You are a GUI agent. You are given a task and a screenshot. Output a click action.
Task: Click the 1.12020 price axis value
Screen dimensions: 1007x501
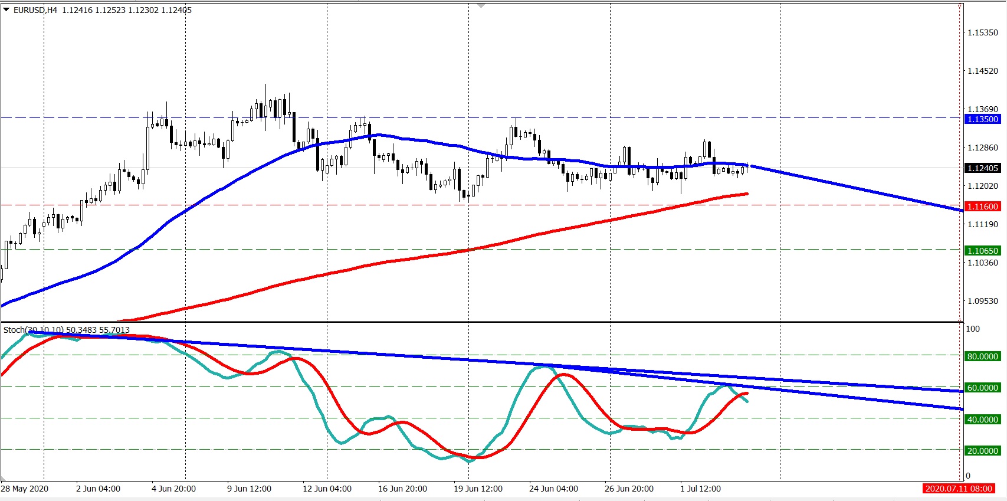coord(983,186)
